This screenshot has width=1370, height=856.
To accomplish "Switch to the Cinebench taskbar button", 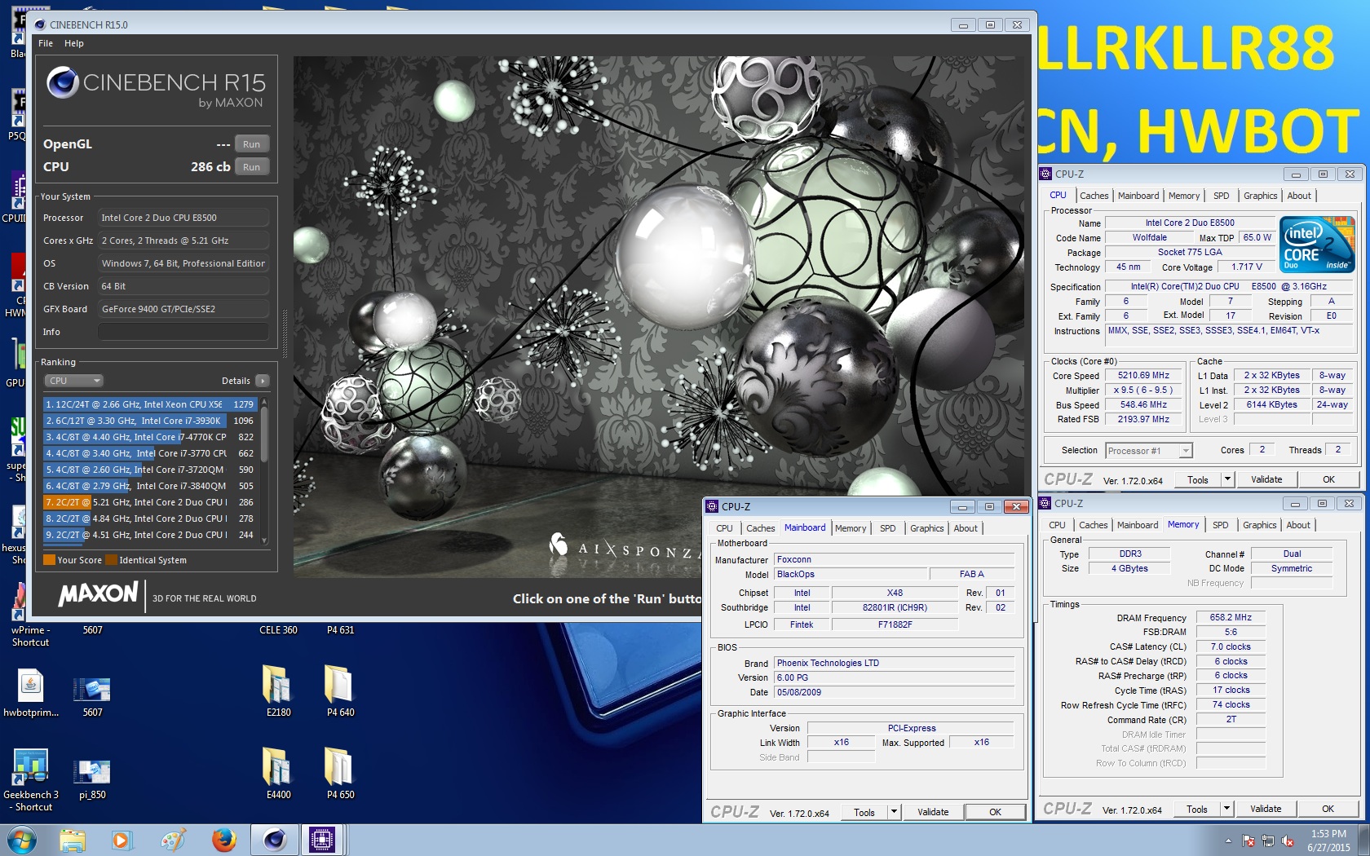I will (x=275, y=840).
